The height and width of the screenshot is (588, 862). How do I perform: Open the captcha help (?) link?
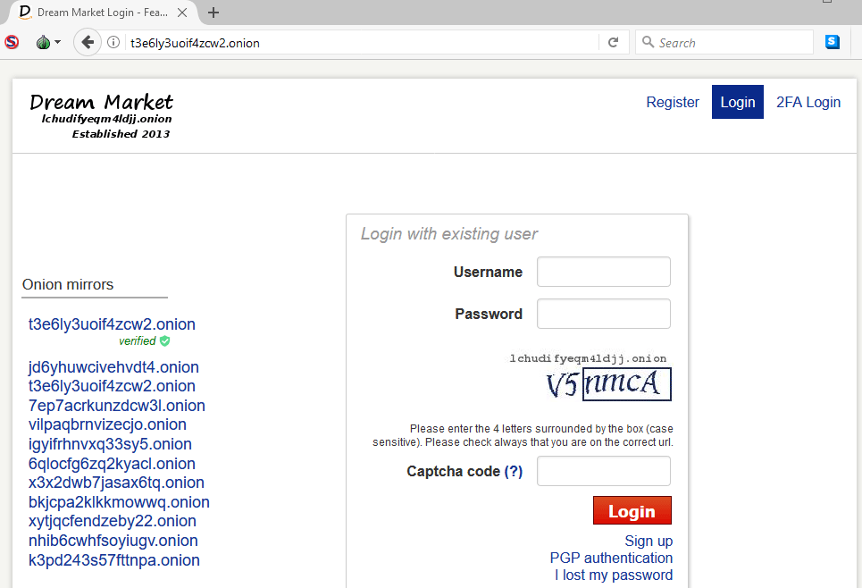pyautogui.click(x=514, y=472)
